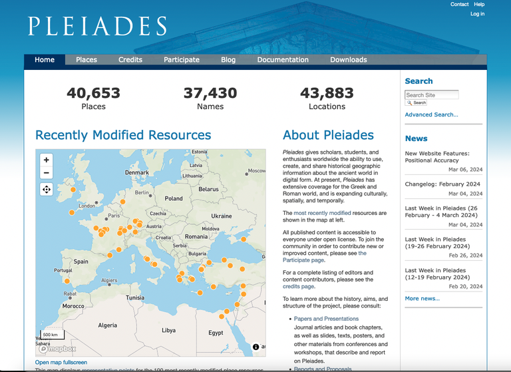Focus the Search Site input field
This screenshot has height=372, width=511.
(431, 95)
